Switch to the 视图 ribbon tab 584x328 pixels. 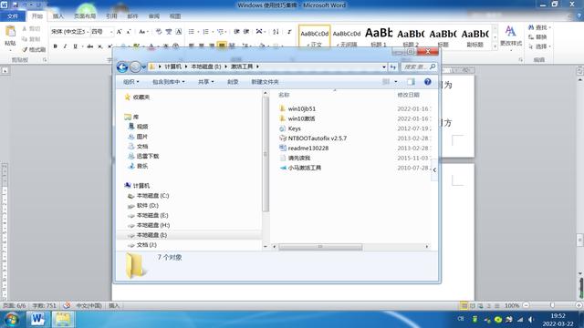tap(175, 16)
